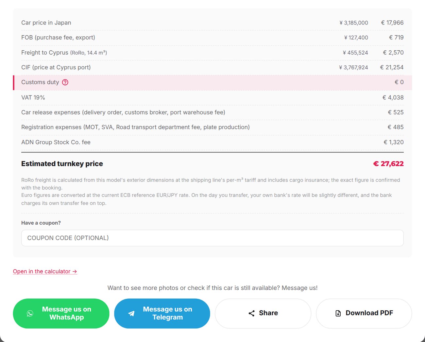Click the share nodes icon
The height and width of the screenshot is (342, 425).
click(251, 313)
